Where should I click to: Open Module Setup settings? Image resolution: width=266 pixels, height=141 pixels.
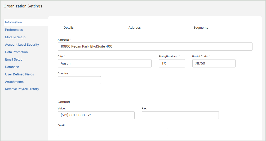coord(15,37)
